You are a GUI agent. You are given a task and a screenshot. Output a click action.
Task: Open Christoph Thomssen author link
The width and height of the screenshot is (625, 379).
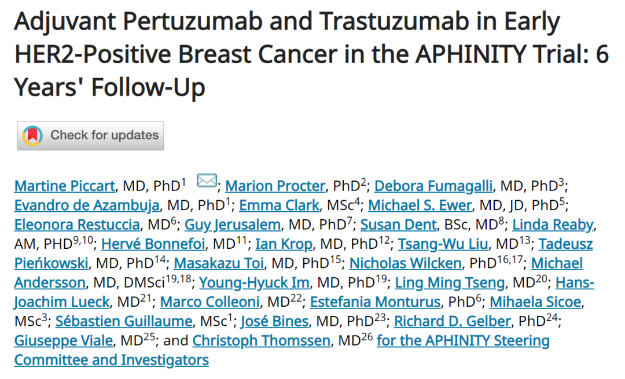[262, 341]
